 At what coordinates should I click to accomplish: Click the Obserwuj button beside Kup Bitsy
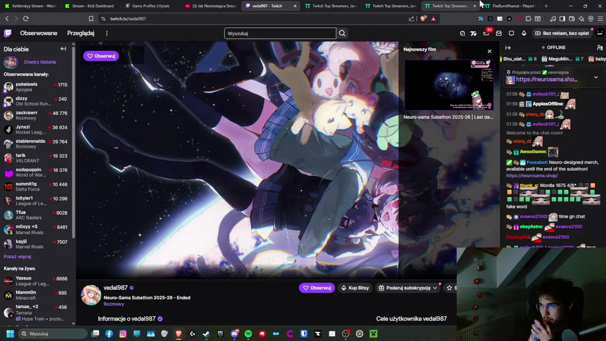[317, 288]
